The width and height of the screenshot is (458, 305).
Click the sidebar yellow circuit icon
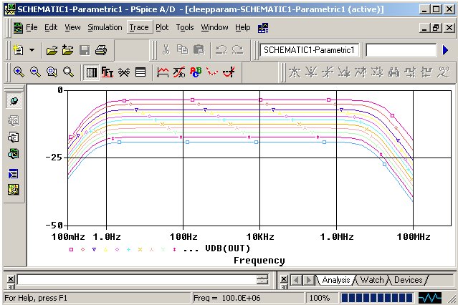click(x=14, y=190)
